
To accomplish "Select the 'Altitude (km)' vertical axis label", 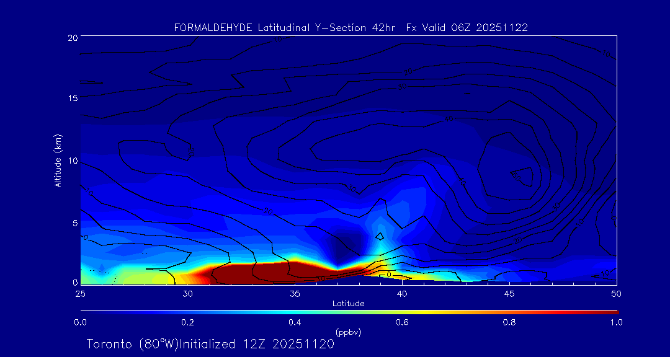I will 57,161.
